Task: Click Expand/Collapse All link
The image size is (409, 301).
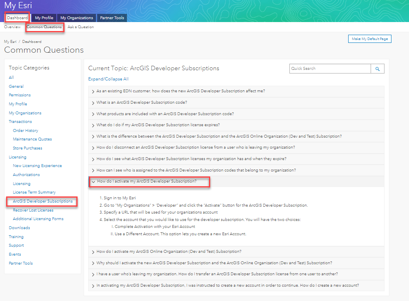Action: pos(108,79)
